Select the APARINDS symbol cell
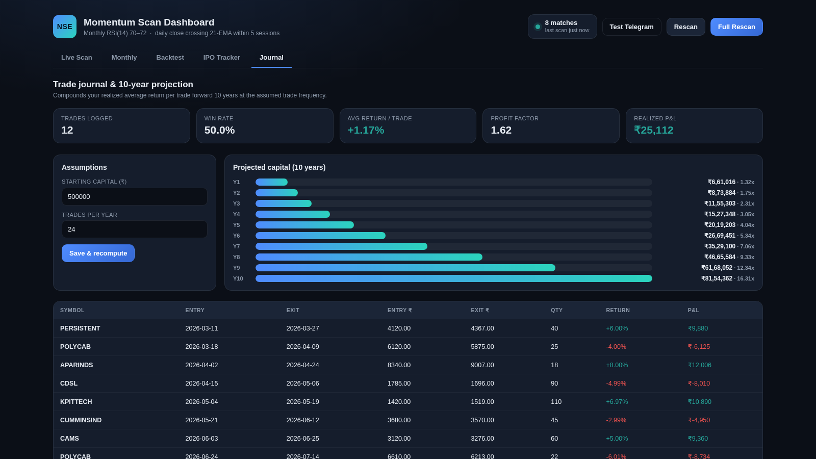This screenshot has height=459, width=816. click(76, 365)
